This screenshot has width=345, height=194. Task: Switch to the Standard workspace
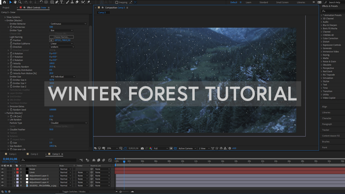pos(264,2)
